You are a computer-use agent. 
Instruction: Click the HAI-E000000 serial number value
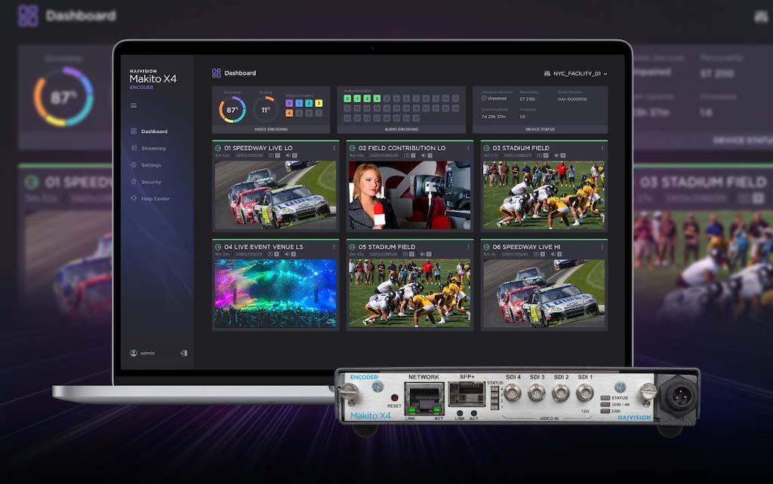pyautogui.click(x=572, y=99)
